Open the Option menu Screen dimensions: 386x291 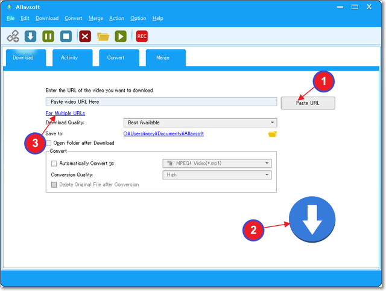coord(138,19)
